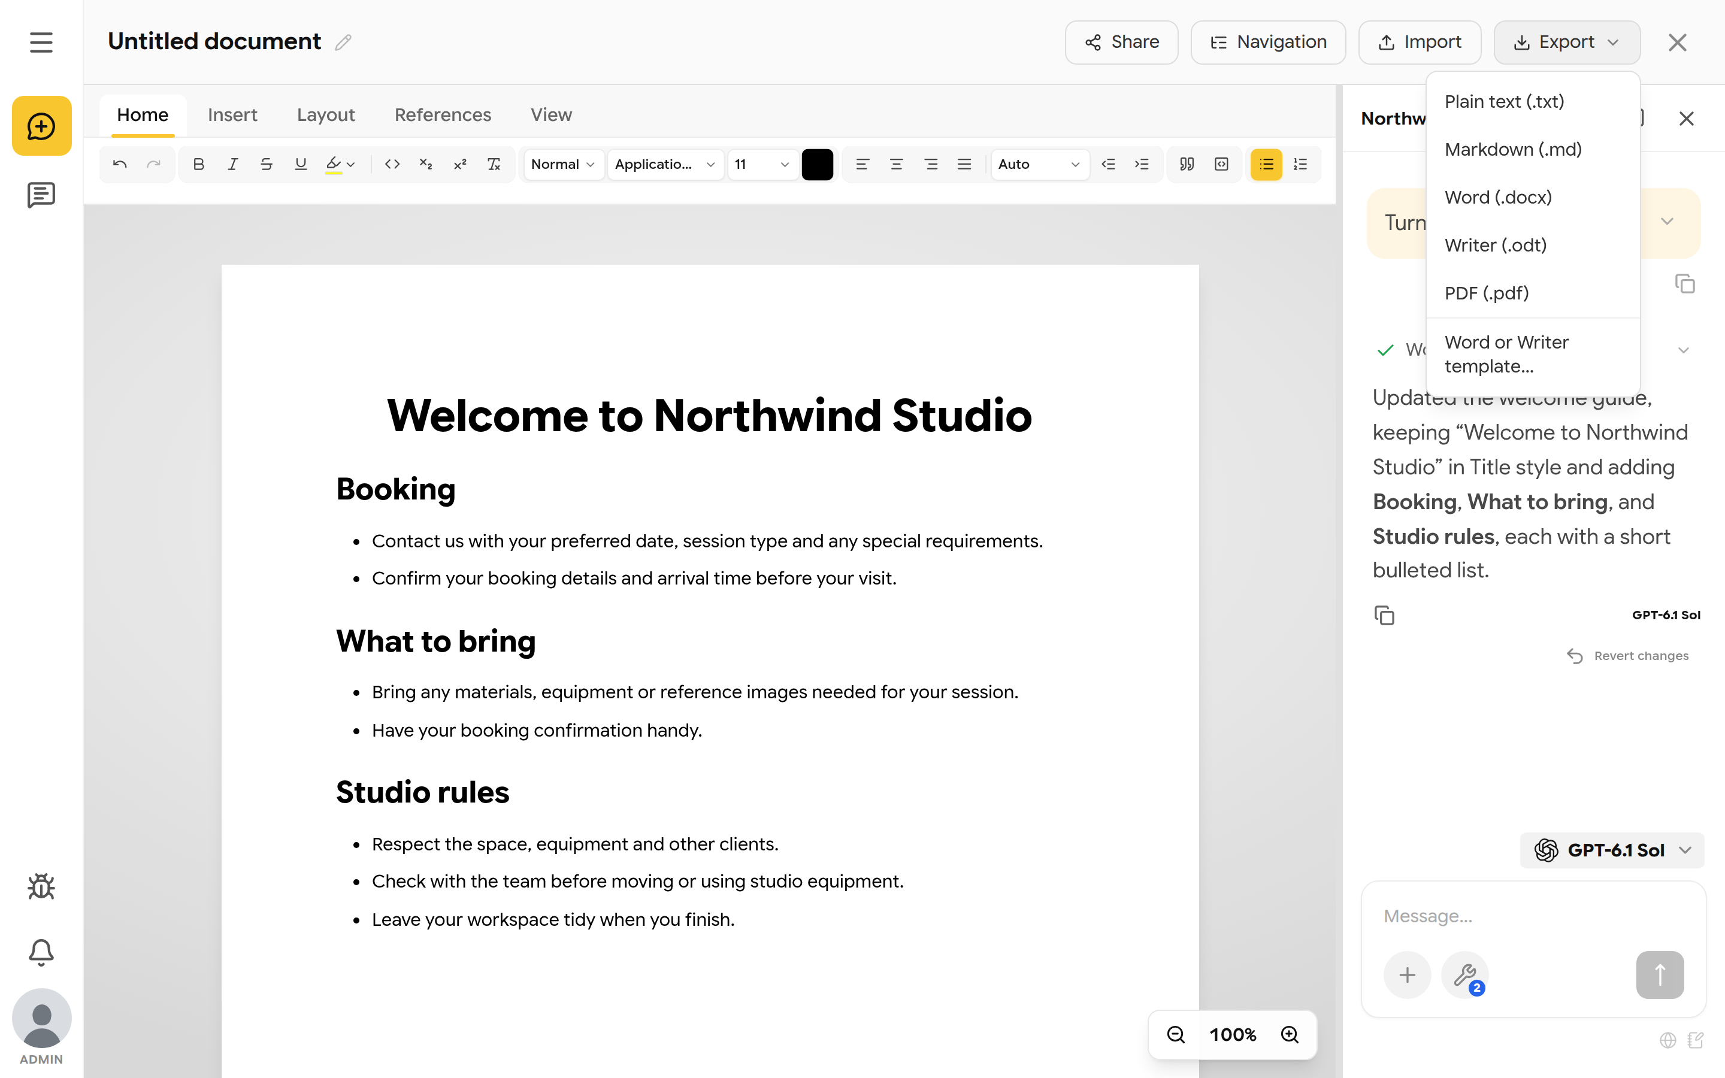This screenshot has width=1725, height=1078.
Task: Apply subscript formatting
Action: 426,164
